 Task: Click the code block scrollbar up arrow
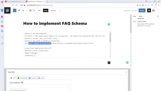tap(110, 32)
